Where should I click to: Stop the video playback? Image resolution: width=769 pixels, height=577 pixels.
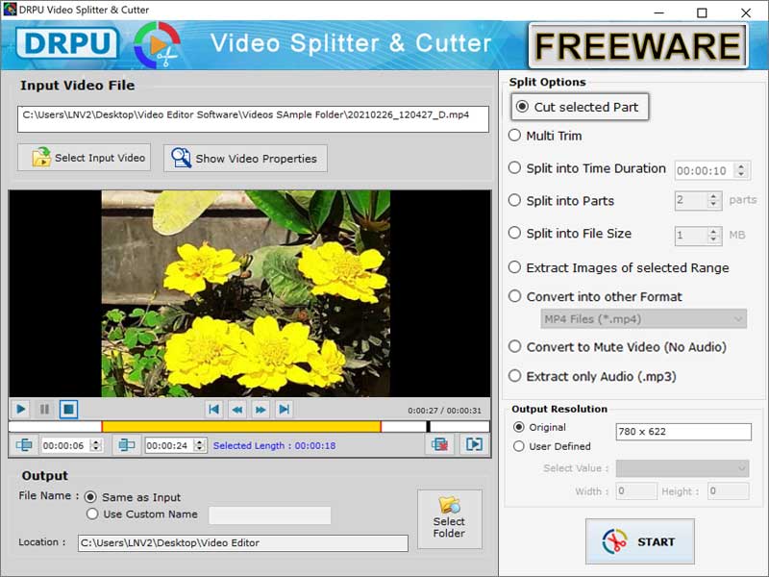(67, 409)
